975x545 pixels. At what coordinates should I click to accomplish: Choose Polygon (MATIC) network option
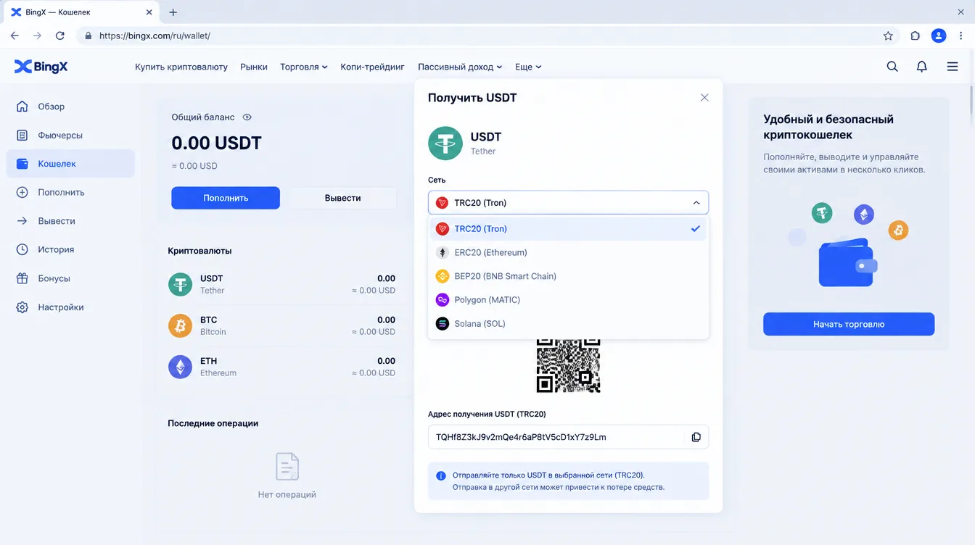pyautogui.click(x=568, y=300)
